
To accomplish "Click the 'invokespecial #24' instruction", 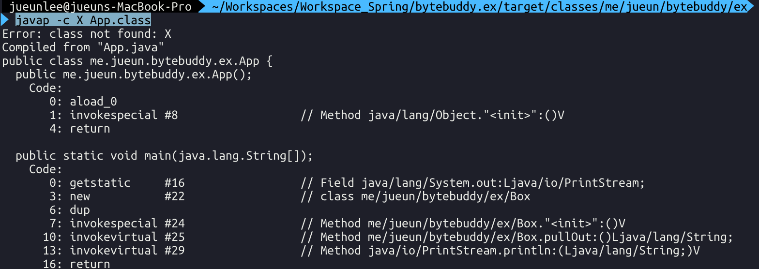I will coord(117,224).
